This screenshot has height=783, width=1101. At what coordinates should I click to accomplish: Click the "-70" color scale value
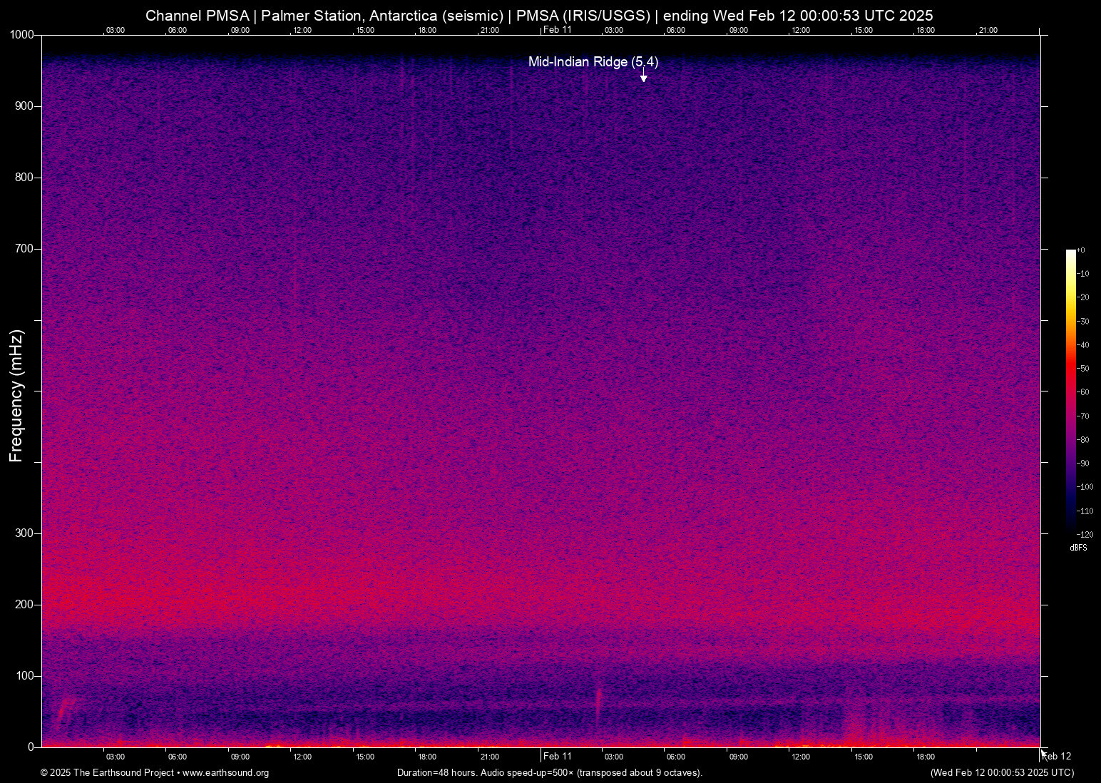click(1083, 416)
